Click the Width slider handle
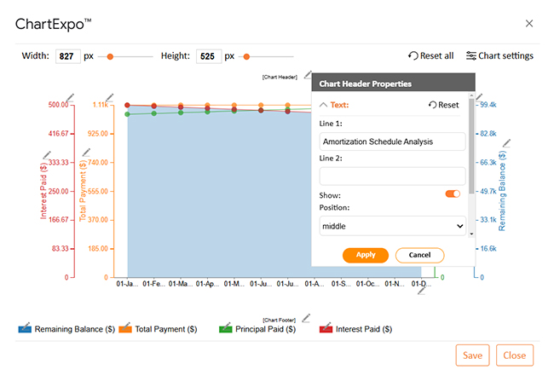554x387 pixels. click(110, 56)
